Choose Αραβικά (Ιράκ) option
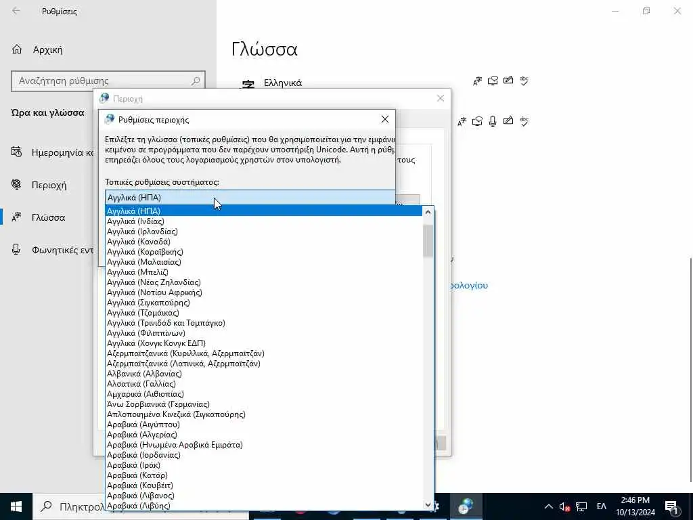The image size is (693, 520). pyautogui.click(x=264, y=465)
